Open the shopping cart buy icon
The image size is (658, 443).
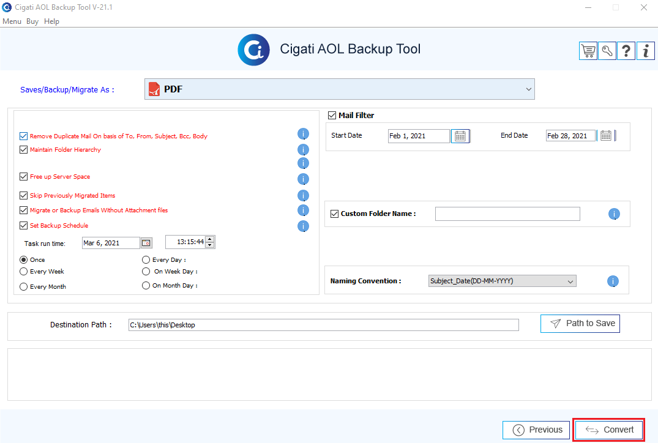(x=588, y=51)
